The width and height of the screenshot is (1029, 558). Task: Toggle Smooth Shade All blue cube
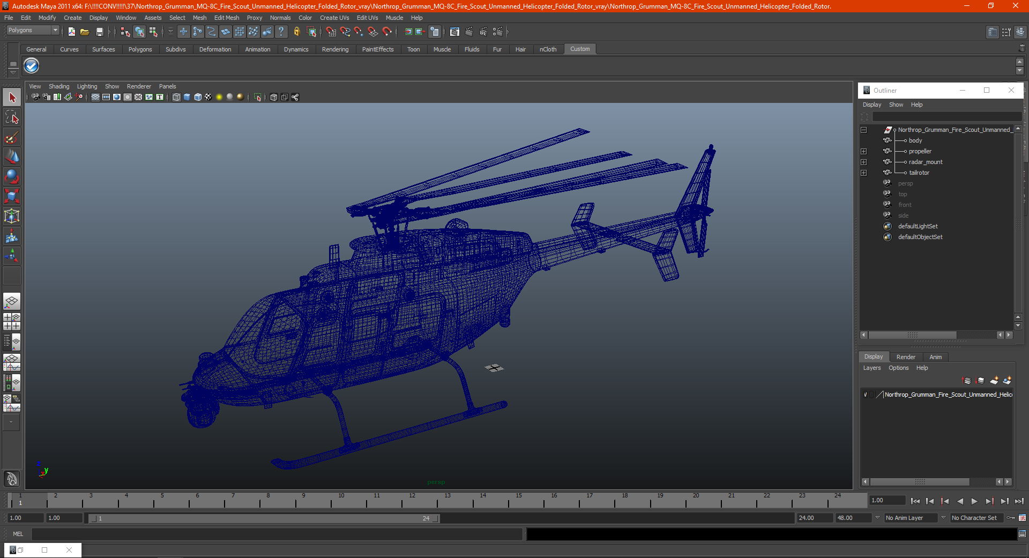tap(187, 97)
